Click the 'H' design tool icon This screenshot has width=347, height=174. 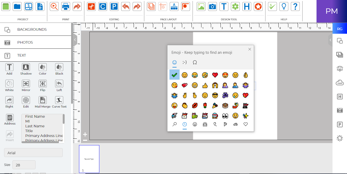[247, 6]
